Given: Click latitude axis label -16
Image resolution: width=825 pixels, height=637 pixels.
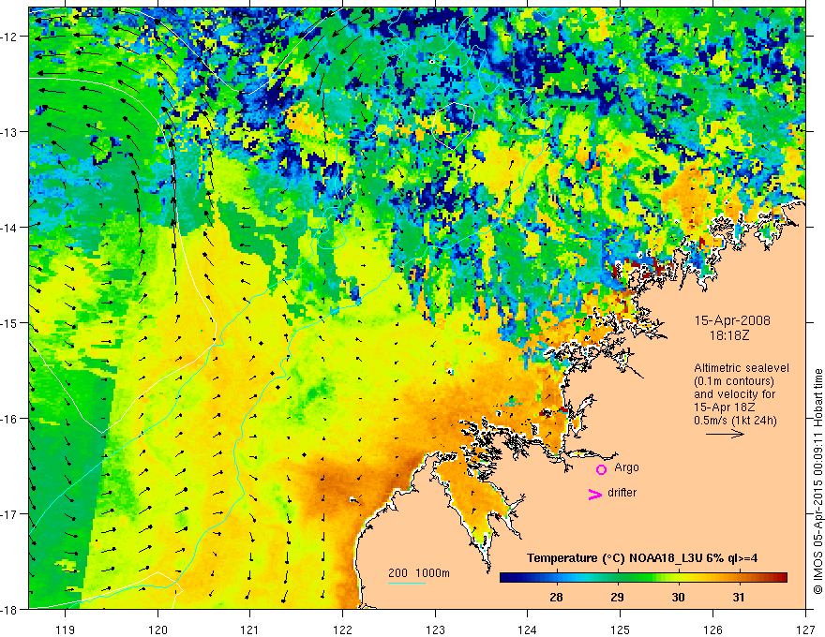Looking at the screenshot, I should click(10, 419).
